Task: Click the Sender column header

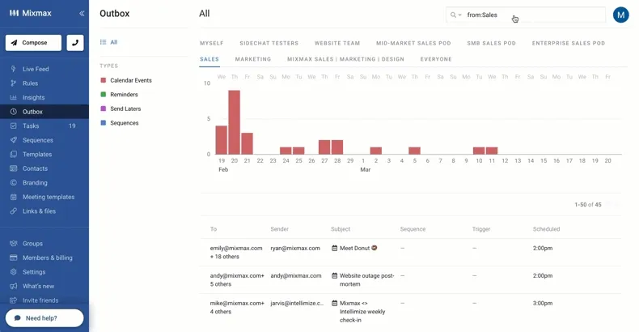Action: tap(280, 229)
